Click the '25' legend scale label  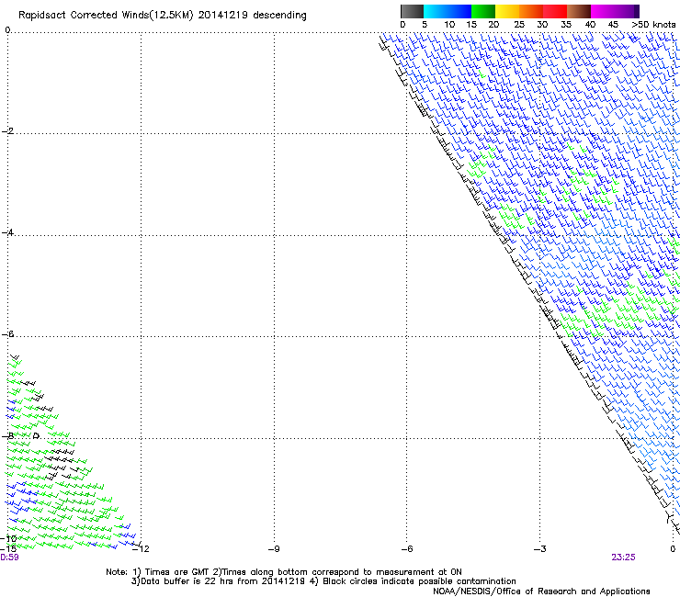[519, 25]
